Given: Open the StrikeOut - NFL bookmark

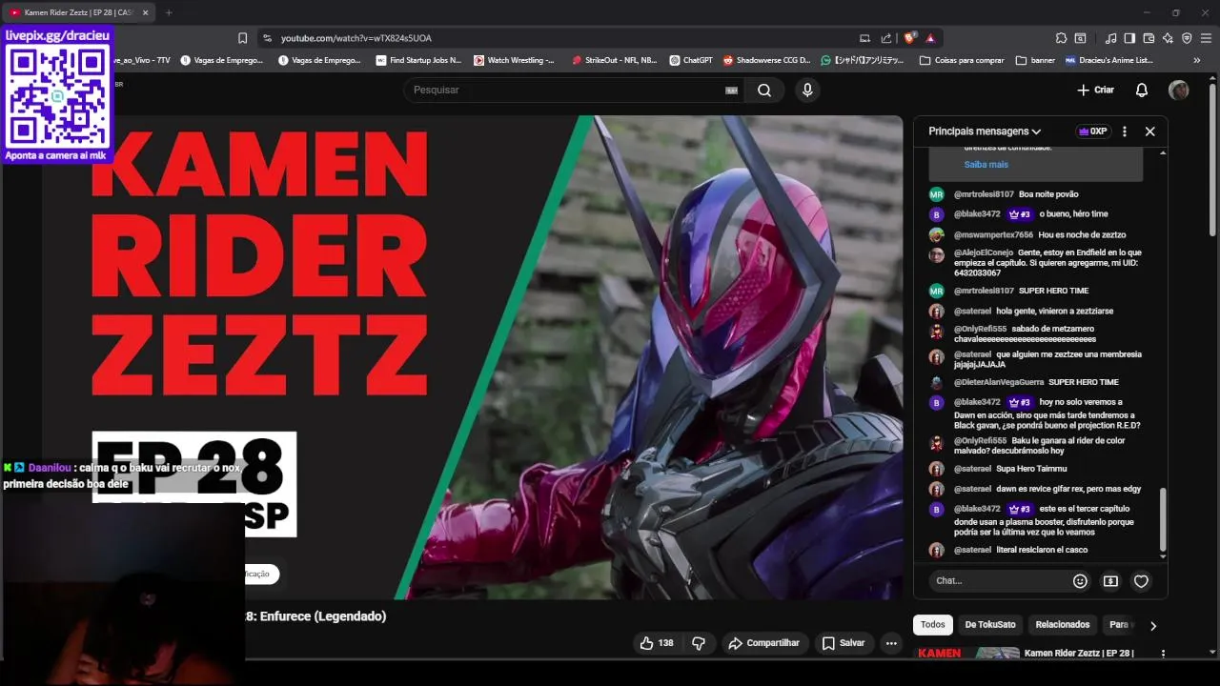Looking at the screenshot, I should (x=615, y=60).
